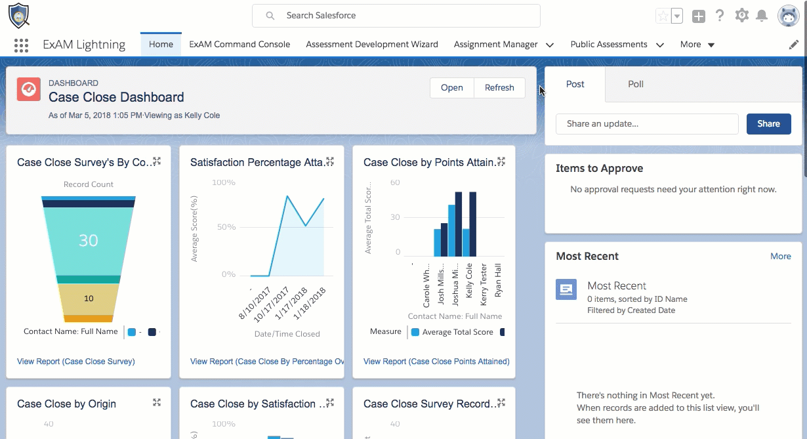Click the Items to Approve heading

click(x=600, y=169)
